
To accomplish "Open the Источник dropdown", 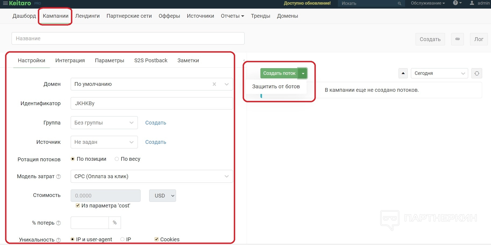I will (104, 142).
